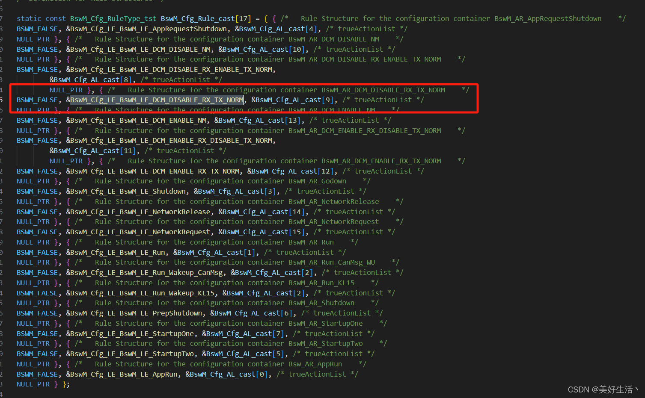Click BswM_AR_Run at the comment's end
The image size is (645, 398).
pos(311,242)
